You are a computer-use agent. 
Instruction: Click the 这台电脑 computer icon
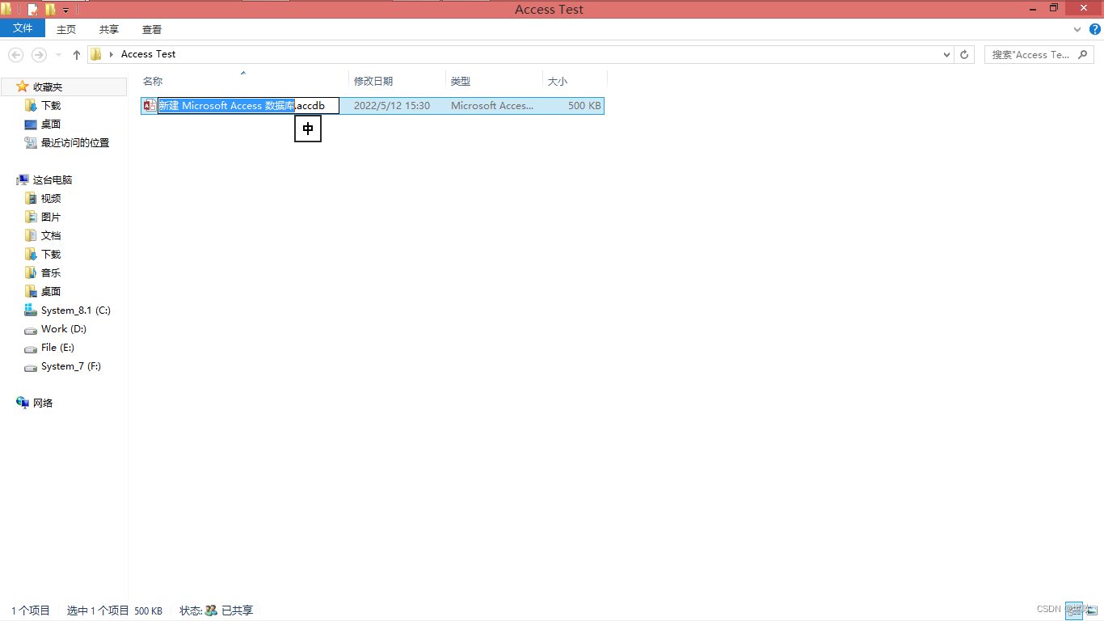[23, 180]
